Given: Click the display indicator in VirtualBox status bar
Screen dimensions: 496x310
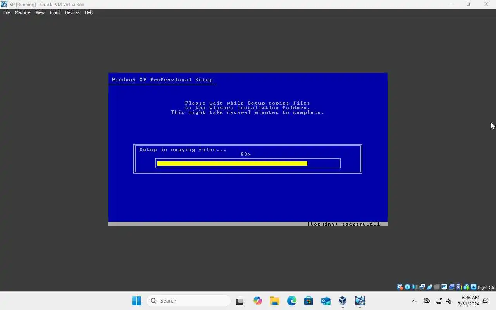Looking at the screenshot, I should coord(444,287).
